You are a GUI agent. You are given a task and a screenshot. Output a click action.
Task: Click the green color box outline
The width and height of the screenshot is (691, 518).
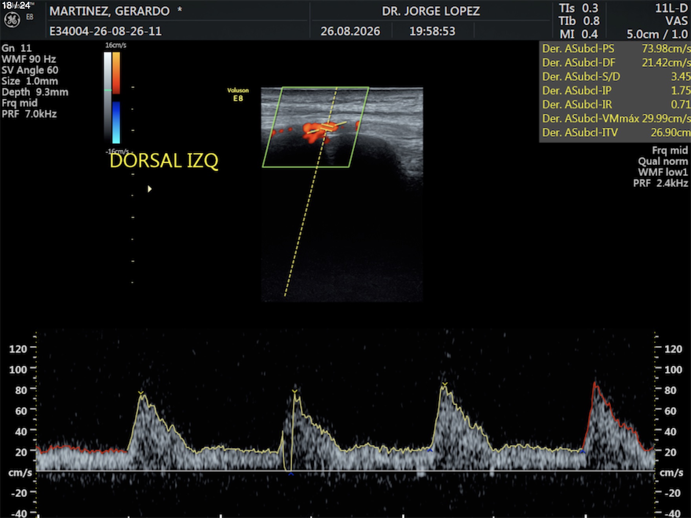316,127
